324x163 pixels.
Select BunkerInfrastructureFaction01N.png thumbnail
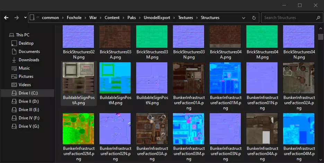click(262, 78)
